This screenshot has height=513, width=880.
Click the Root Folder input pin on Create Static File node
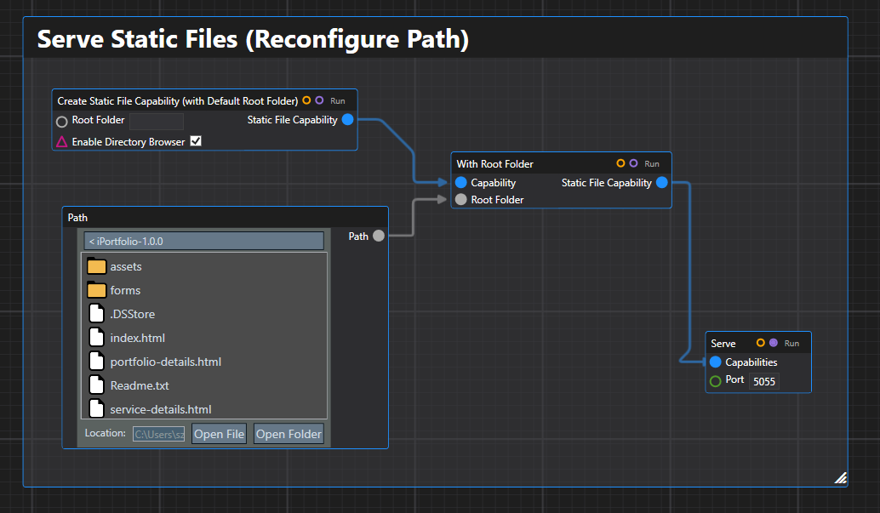[x=62, y=121]
